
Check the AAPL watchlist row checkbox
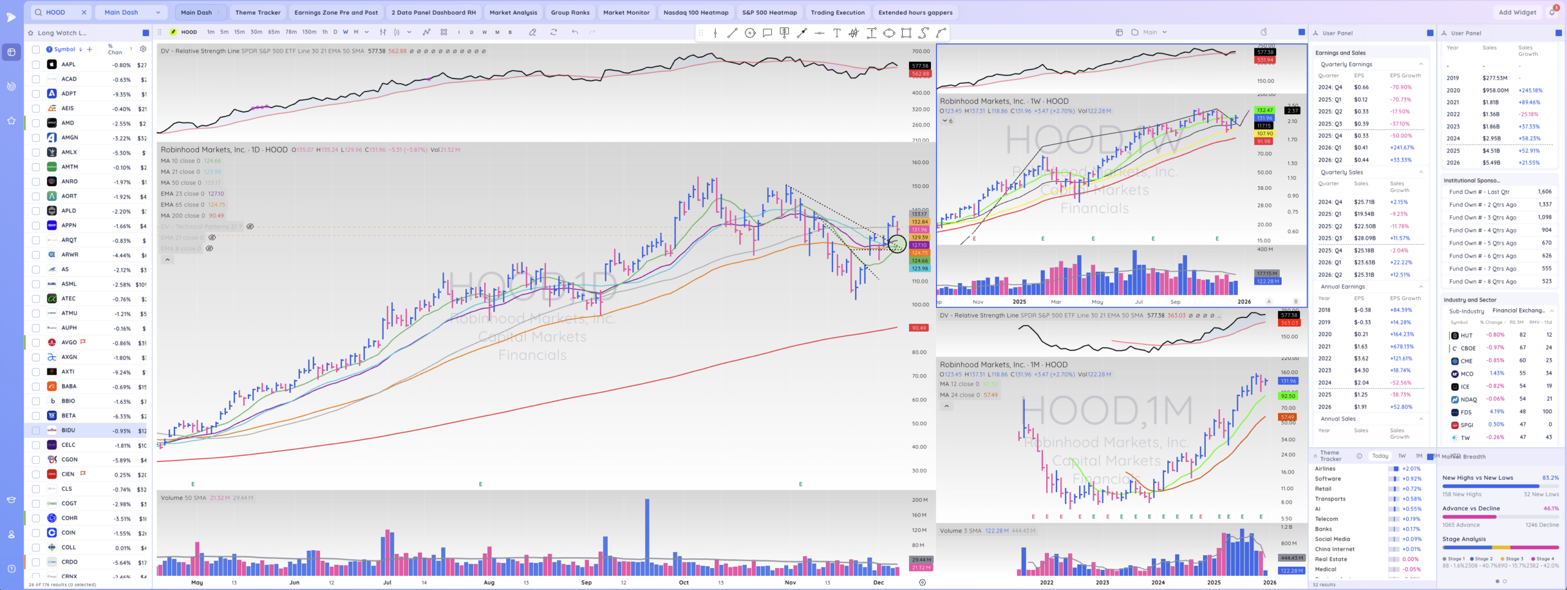coord(36,64)
